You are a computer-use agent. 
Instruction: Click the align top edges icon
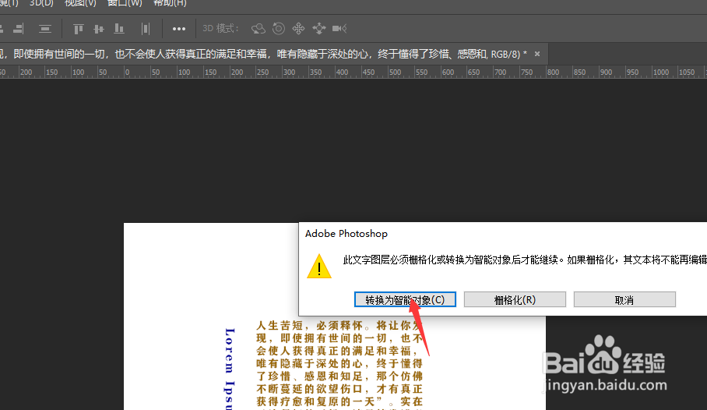point(78,29)
